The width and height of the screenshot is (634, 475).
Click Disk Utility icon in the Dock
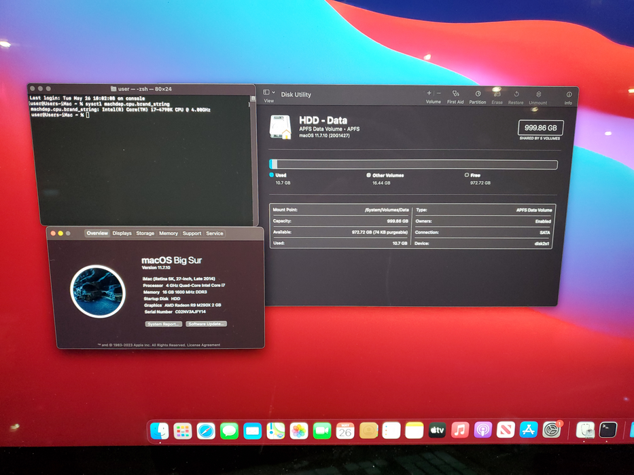(585, 430)
